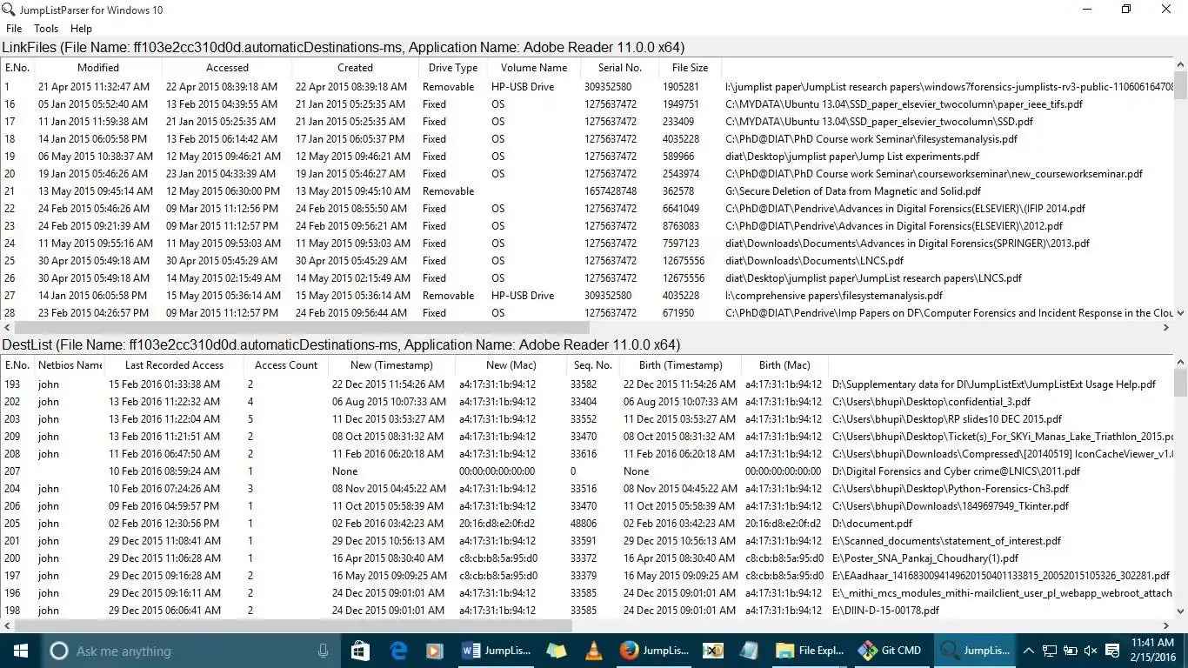Image resolution: width=1188 pixels, height=668 pixels.
Task: Sort LinkFiles by the Created column
Action: [355, 67]
